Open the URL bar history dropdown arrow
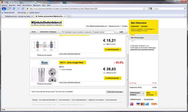Viewport: 188px width, 112px height. coord(147,9)
